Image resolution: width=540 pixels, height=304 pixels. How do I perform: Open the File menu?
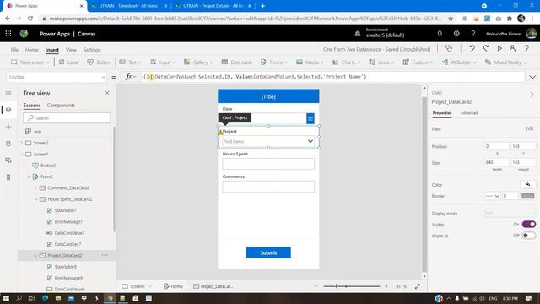point(14,50)
